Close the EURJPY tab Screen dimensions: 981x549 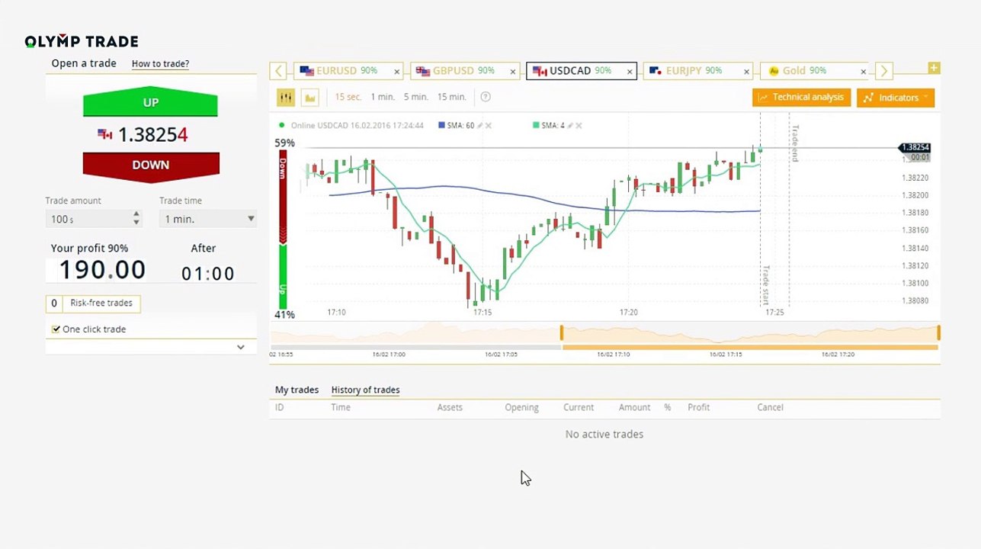[x=746, y=72]
